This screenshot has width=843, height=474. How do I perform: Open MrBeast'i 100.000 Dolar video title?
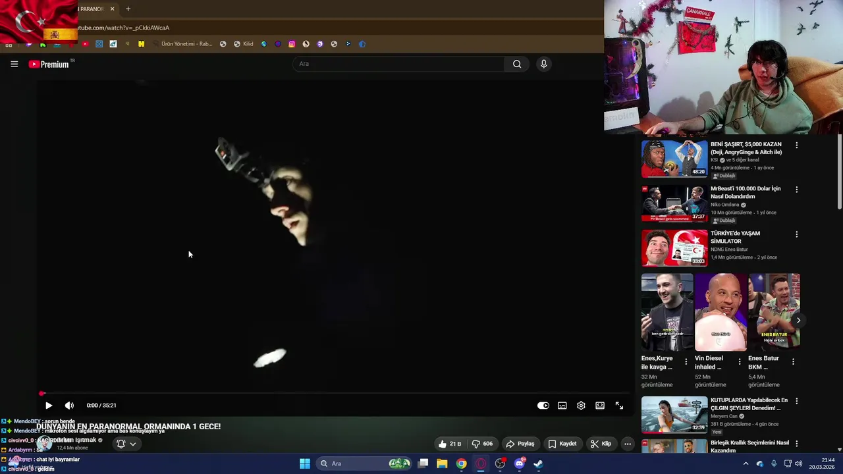pyautogui.click(x=746, y=192)
